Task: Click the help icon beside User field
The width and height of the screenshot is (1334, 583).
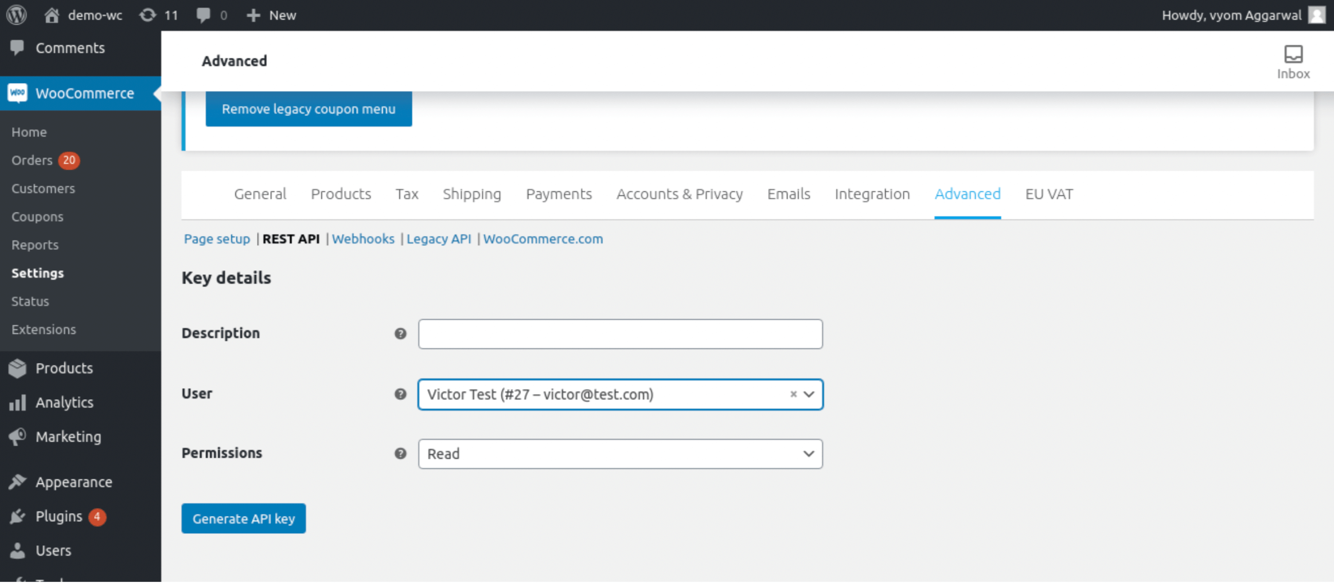Action: click(x=400, y=394)
